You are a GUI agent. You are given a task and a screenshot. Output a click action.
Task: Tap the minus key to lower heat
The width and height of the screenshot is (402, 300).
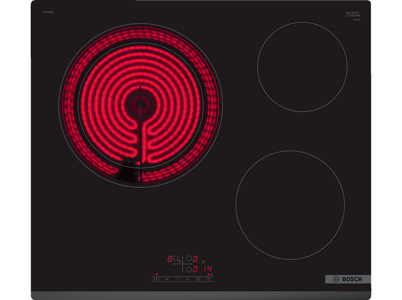tap(177, 279)
